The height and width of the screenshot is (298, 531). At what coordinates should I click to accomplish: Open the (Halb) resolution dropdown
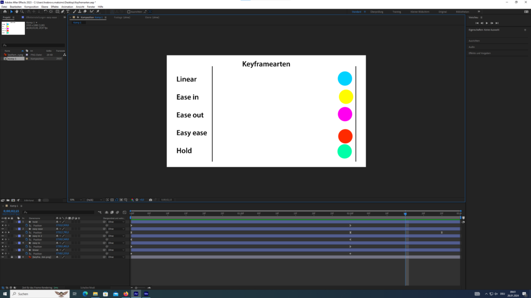(93, 199)
